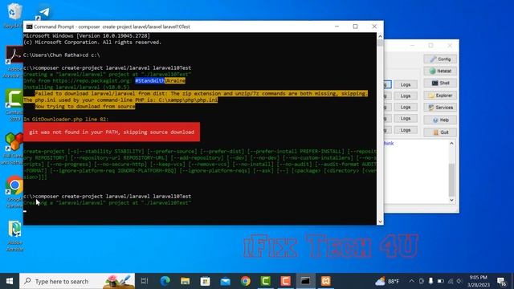Open the Windows Start menu
Image resolution: width=514 pixels, height=289 pixels.
tap(10, 281)
